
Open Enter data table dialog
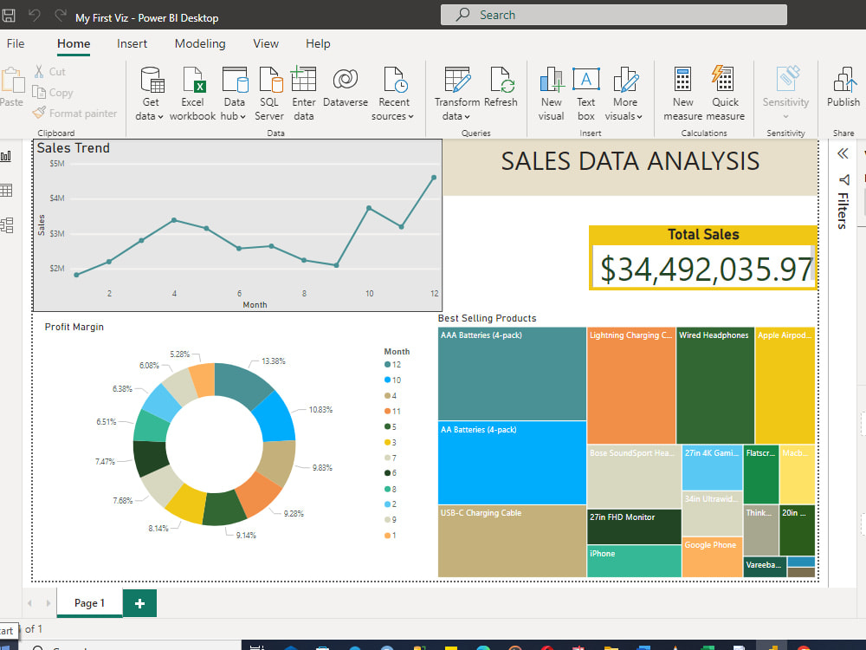pos(303,94)
